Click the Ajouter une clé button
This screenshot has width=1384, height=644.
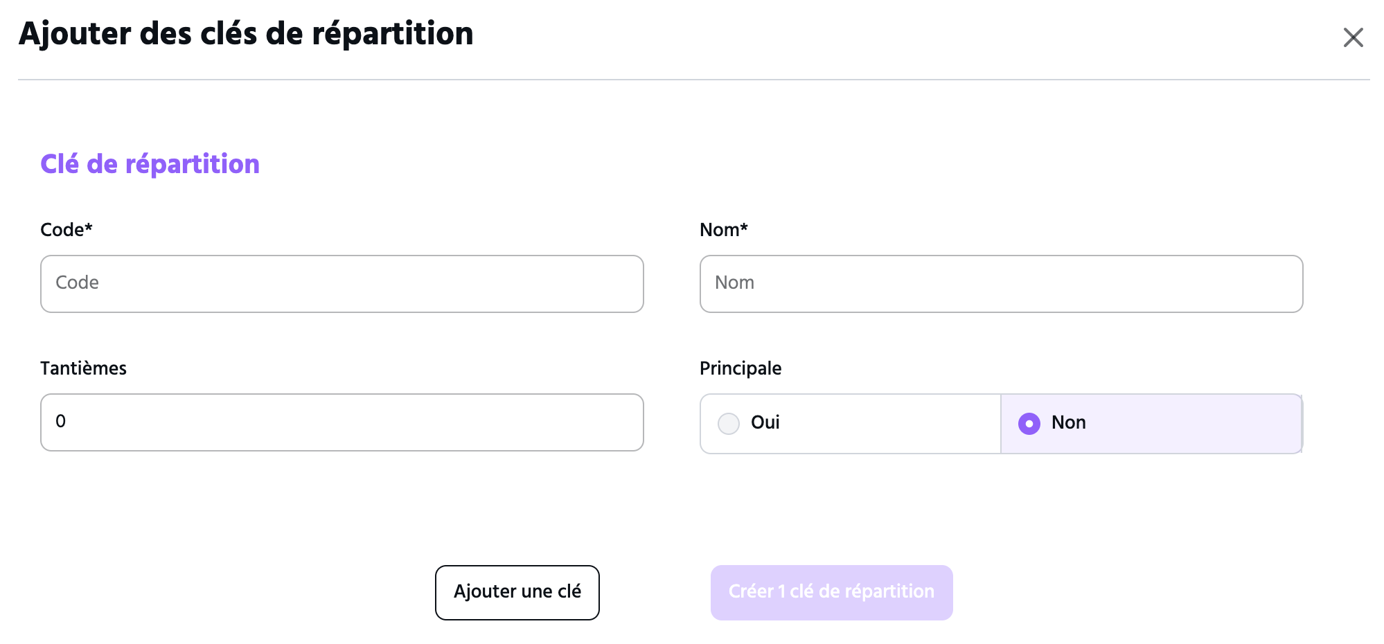coord(517,593)
